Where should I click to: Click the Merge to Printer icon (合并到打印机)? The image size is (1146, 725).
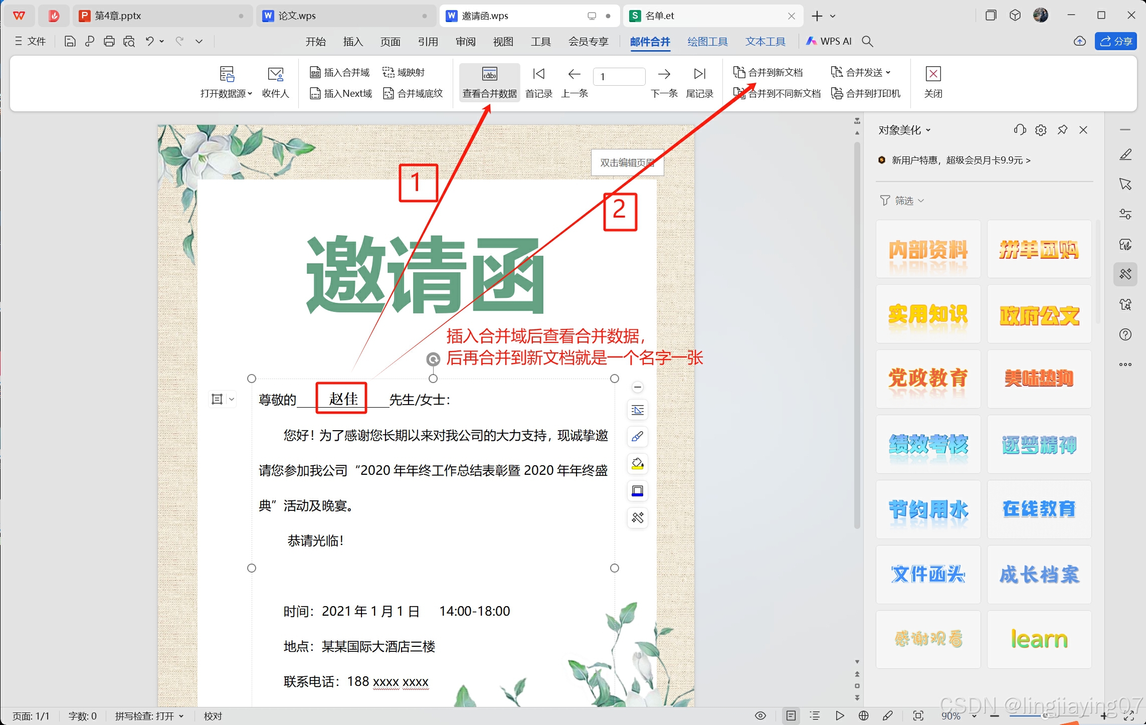tap(837, 93)
